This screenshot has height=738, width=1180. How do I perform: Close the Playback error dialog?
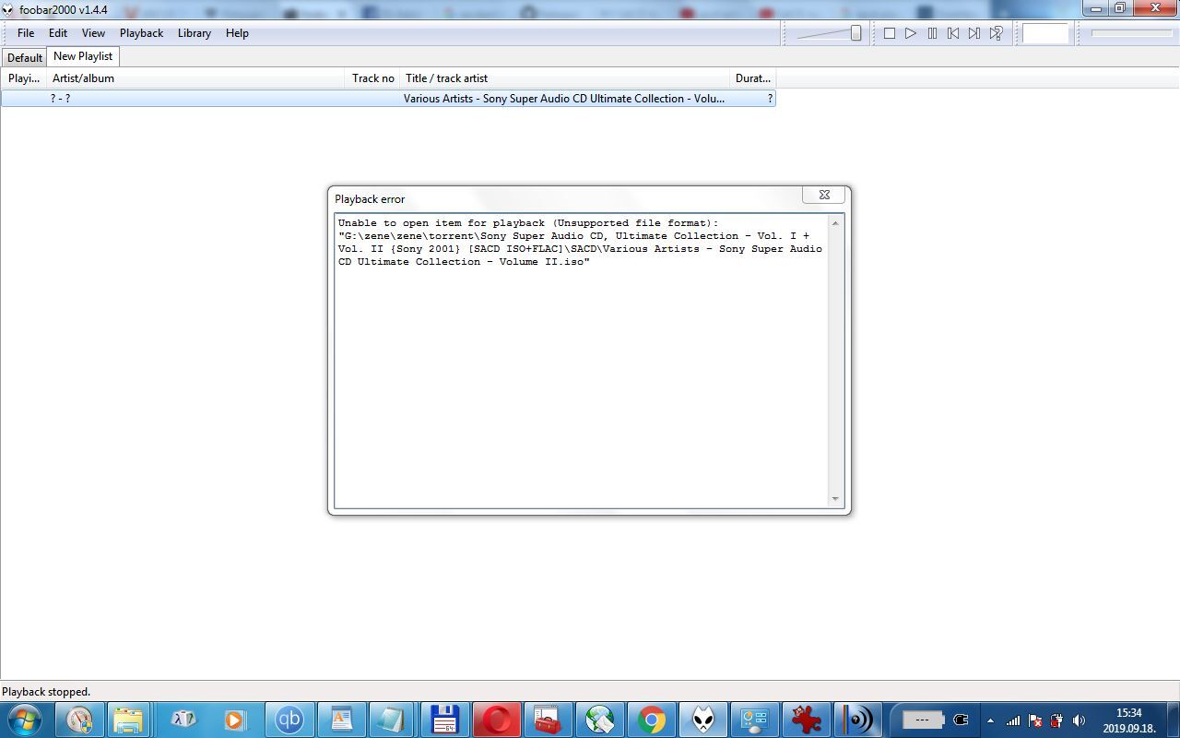pyautogui.click(x=824, y=195)
